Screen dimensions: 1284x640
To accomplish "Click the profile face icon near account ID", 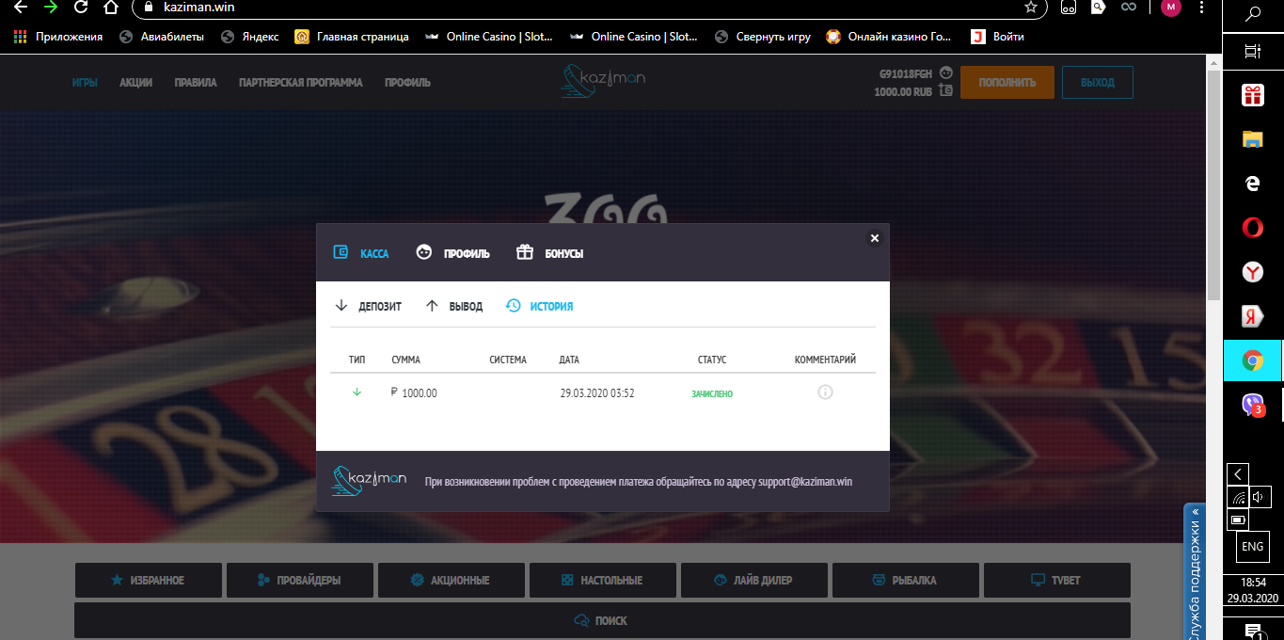I will (x=946, y=72).
